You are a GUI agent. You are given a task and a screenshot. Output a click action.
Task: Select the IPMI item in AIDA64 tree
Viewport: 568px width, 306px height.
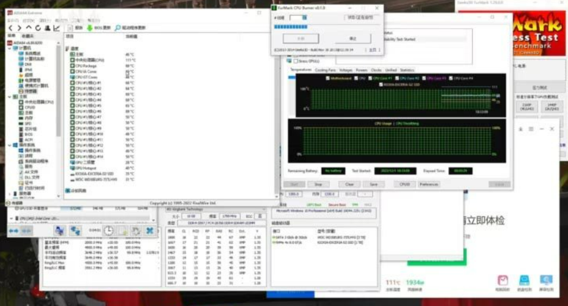26,70
